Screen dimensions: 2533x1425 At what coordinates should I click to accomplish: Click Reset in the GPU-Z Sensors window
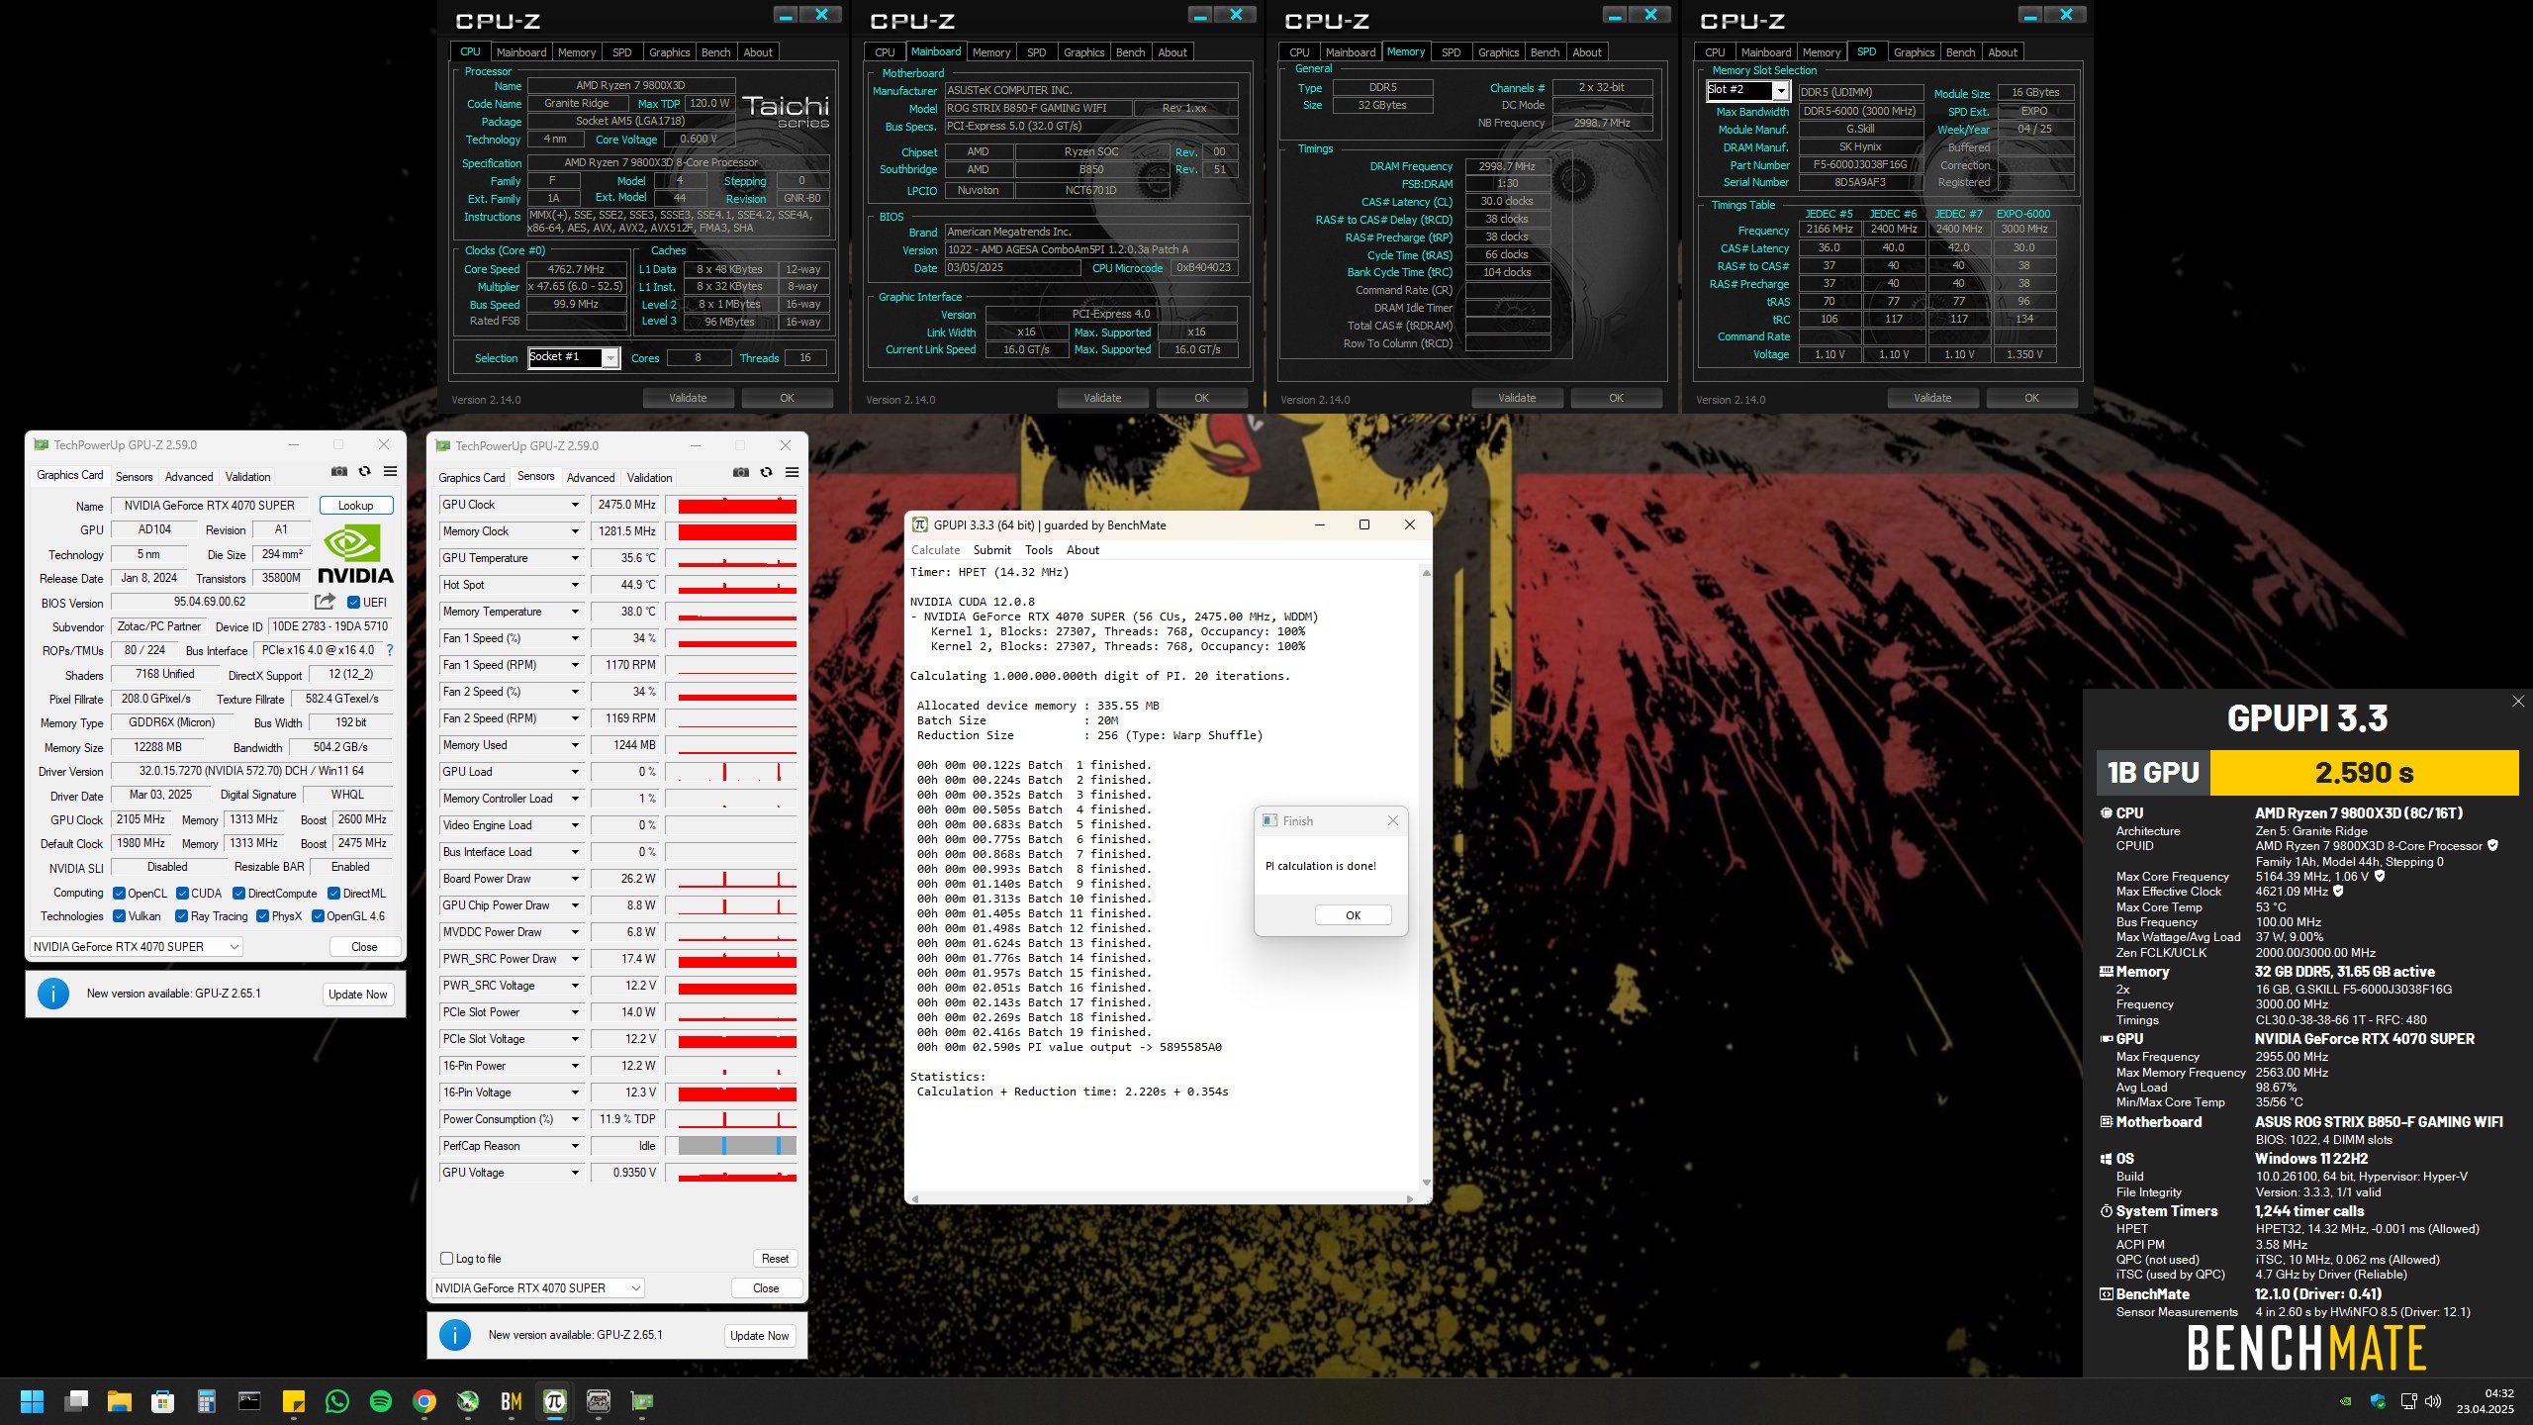pos(775,1259)
